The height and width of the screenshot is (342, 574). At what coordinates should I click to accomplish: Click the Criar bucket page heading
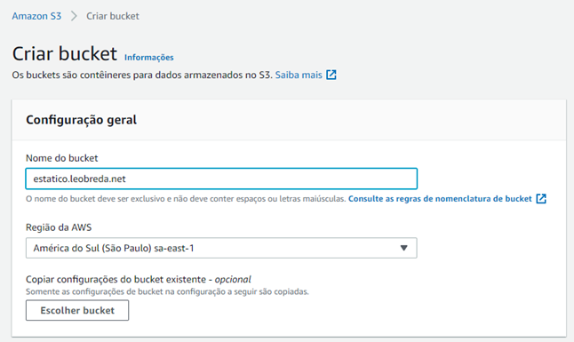pyautogui.click(x=65, y=53)
